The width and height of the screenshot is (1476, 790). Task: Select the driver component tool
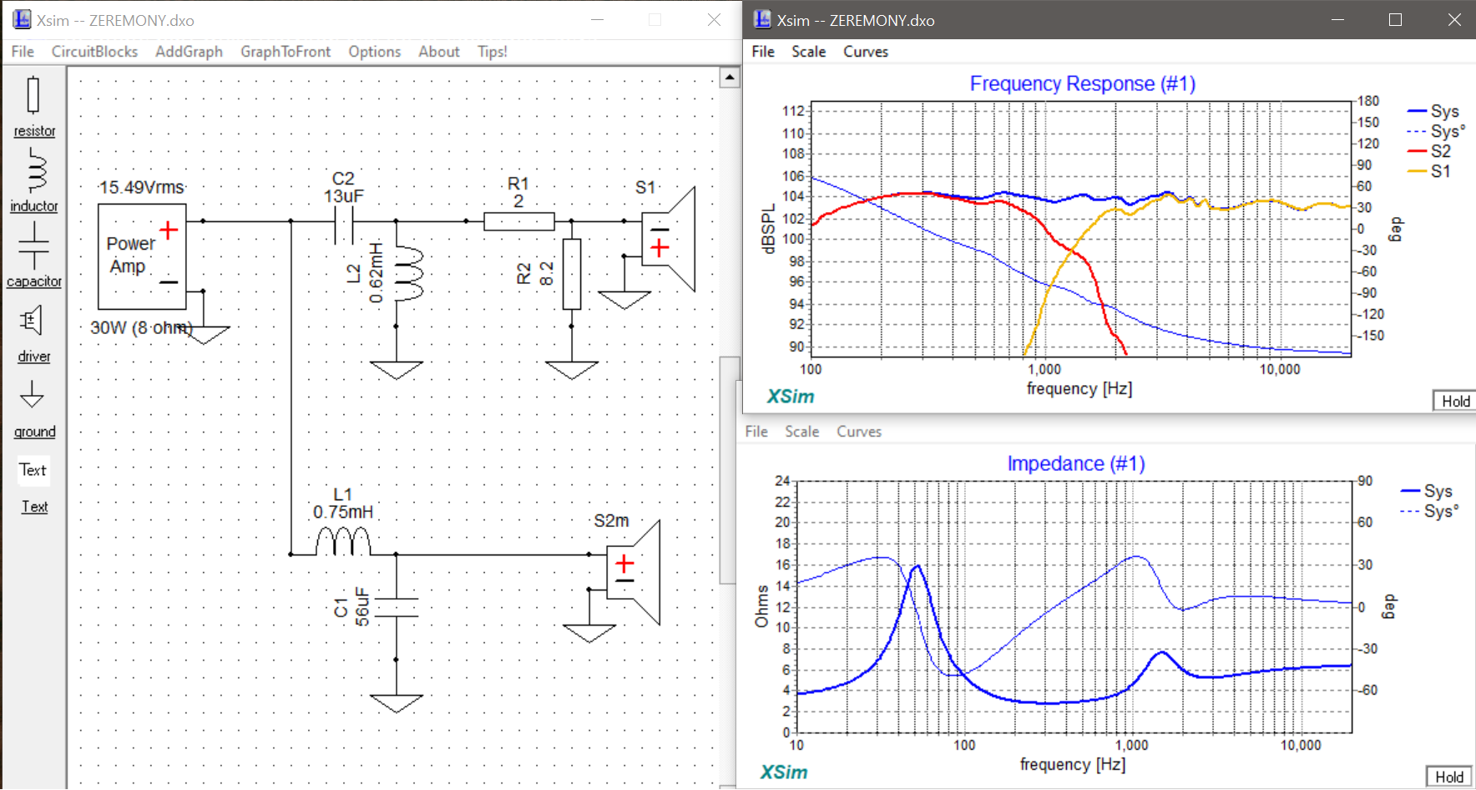point(33,333)
